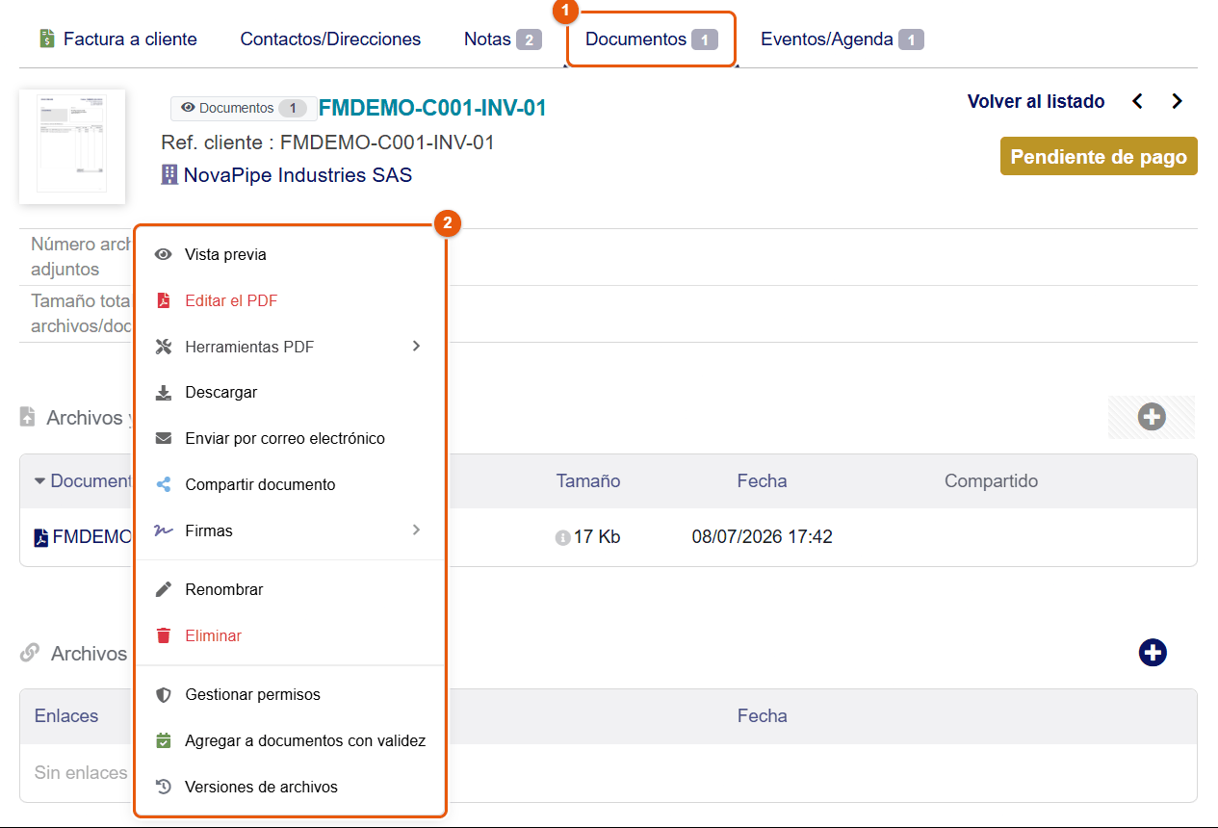This screenshot has width=1218, height=828.
Task: Open the Notas tab
Action: (503, 39)
